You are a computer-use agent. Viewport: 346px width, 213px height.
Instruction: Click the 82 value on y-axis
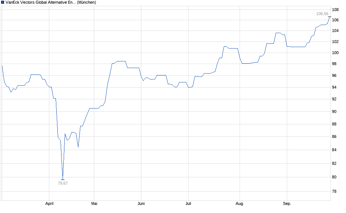click(x=334, y=163)
